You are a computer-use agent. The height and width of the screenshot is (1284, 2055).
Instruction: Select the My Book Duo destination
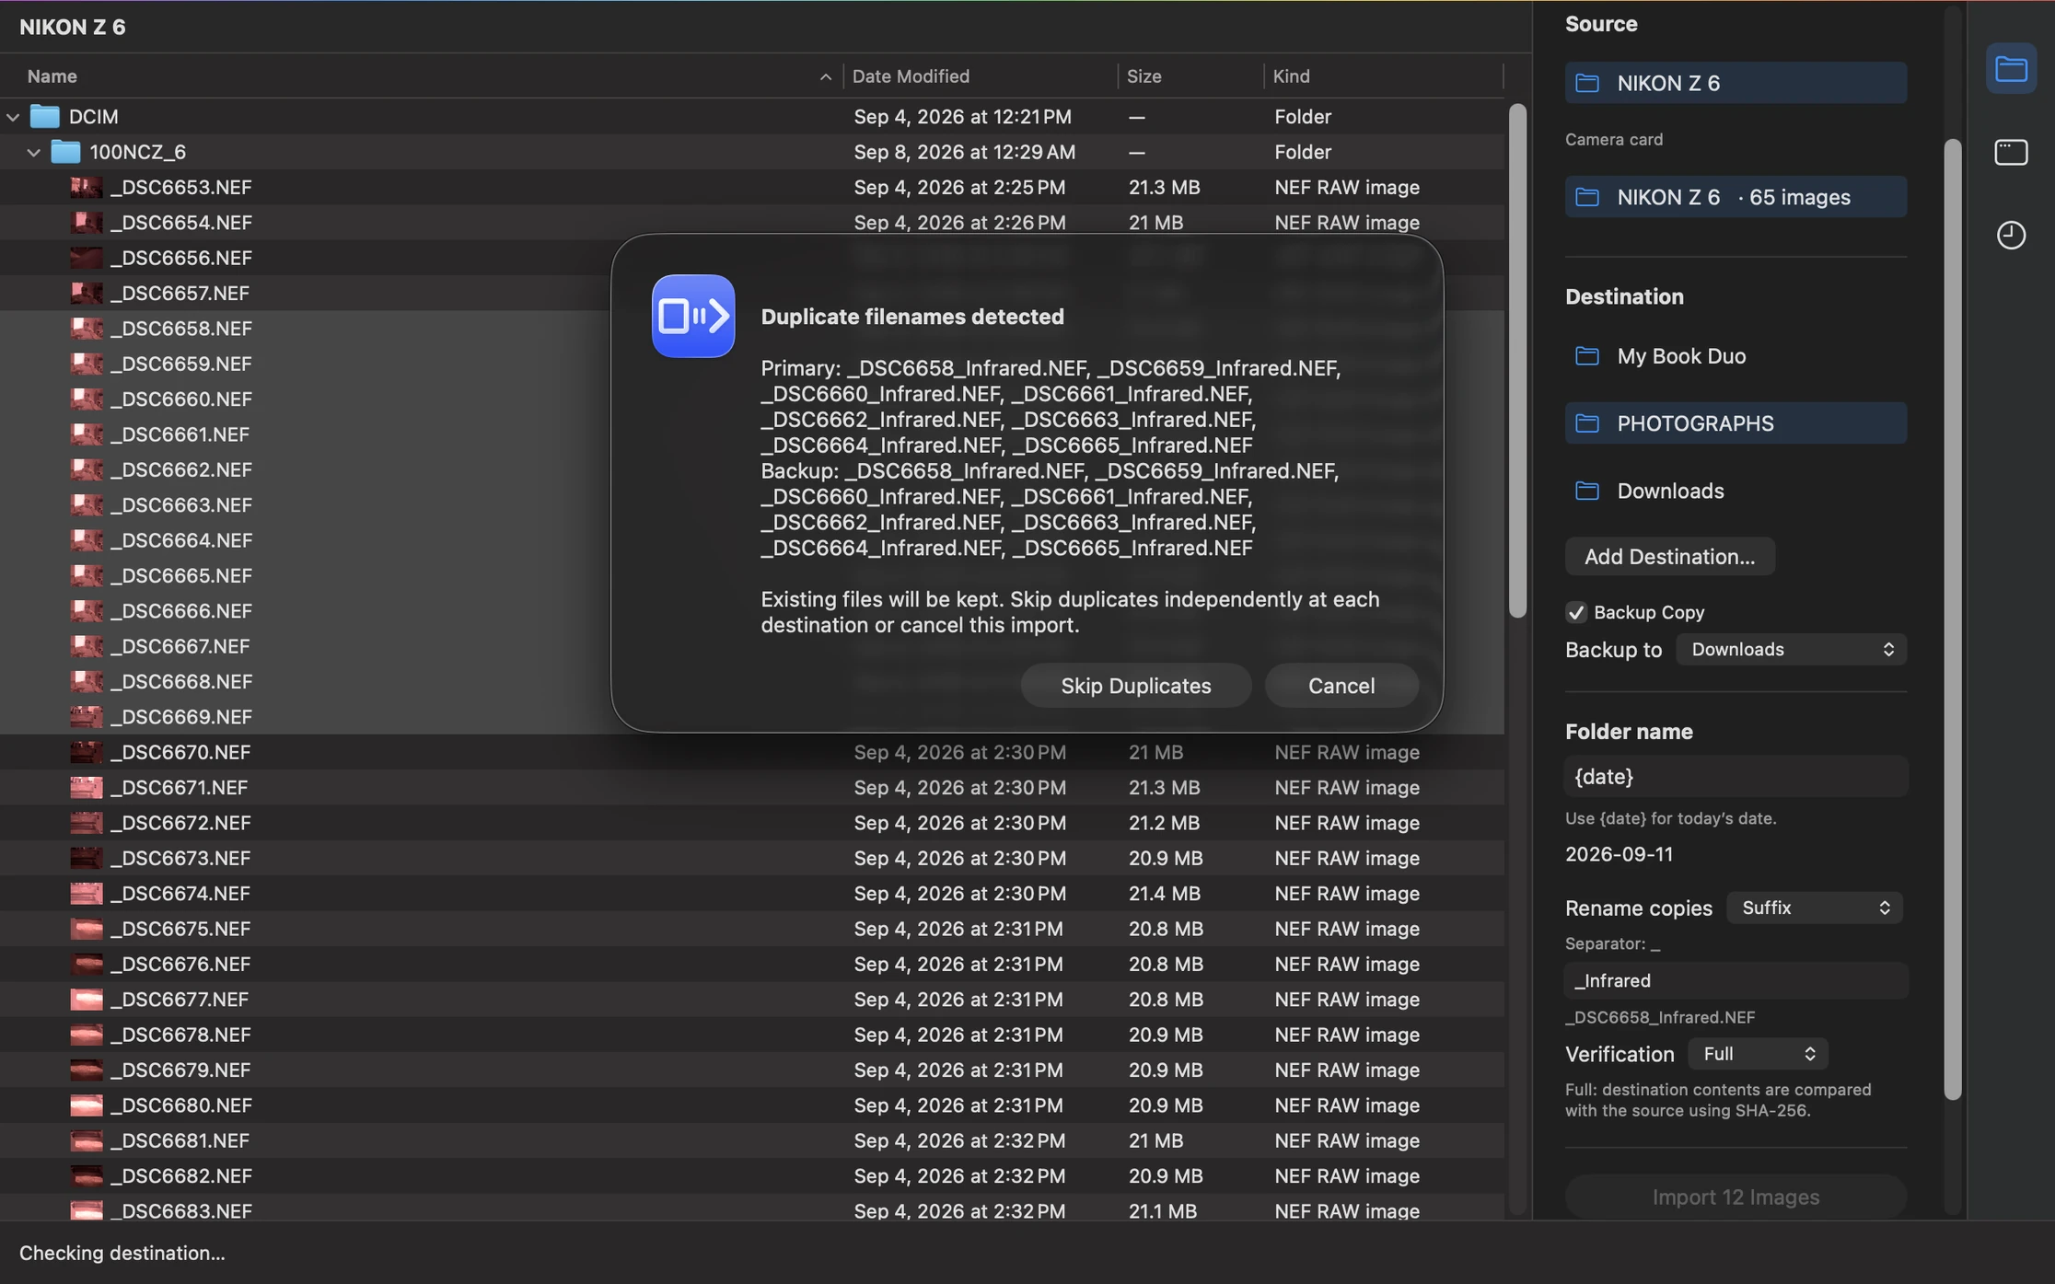click(x=1736, y=355)
